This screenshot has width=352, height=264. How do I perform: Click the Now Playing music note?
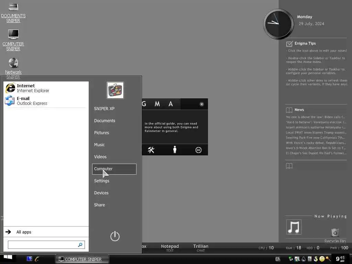[x=294, y=227]
